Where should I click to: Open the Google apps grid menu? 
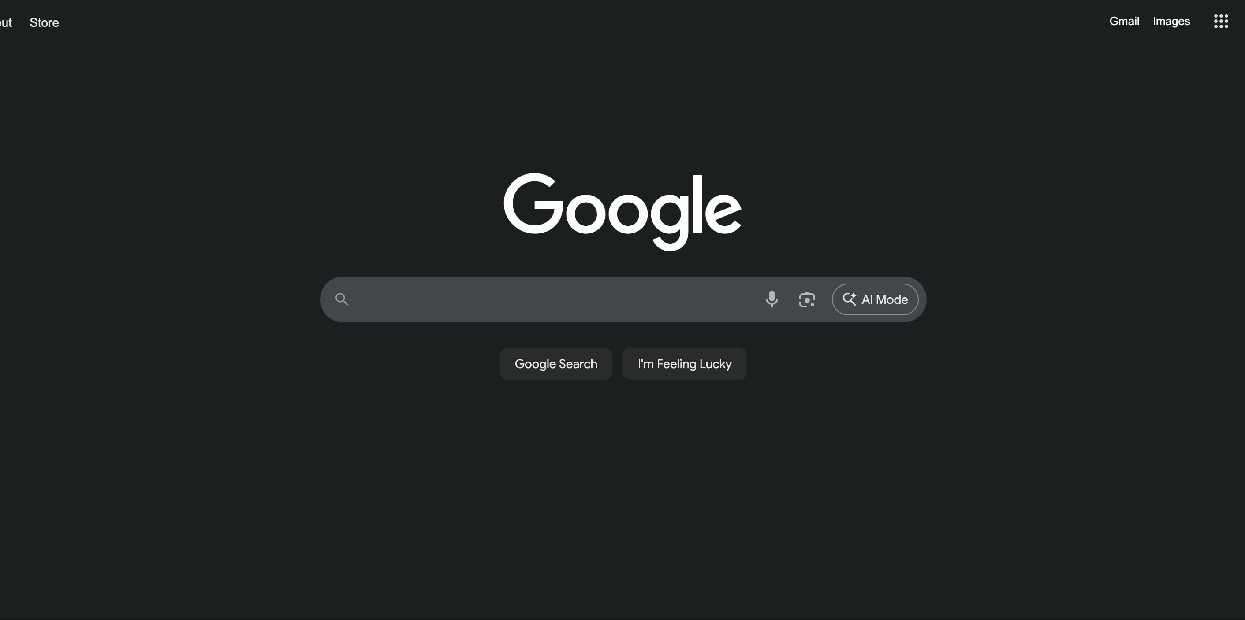point(1221,21)
